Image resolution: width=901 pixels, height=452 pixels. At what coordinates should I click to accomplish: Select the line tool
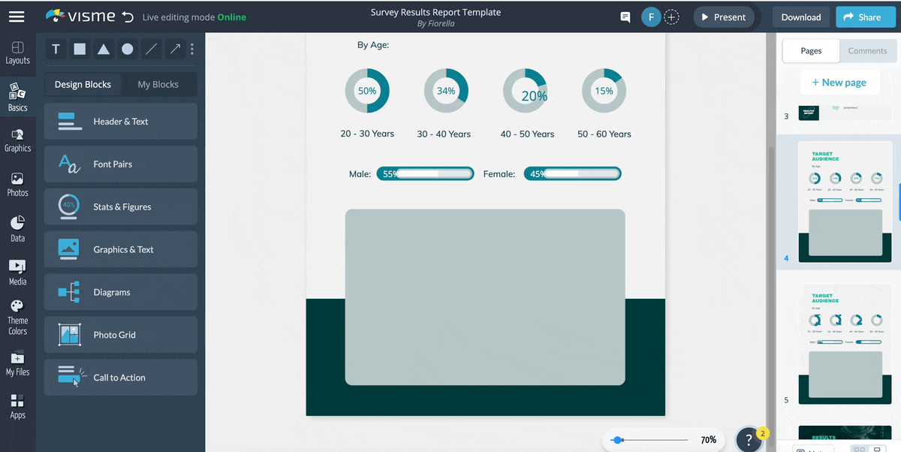pos(151,49)
